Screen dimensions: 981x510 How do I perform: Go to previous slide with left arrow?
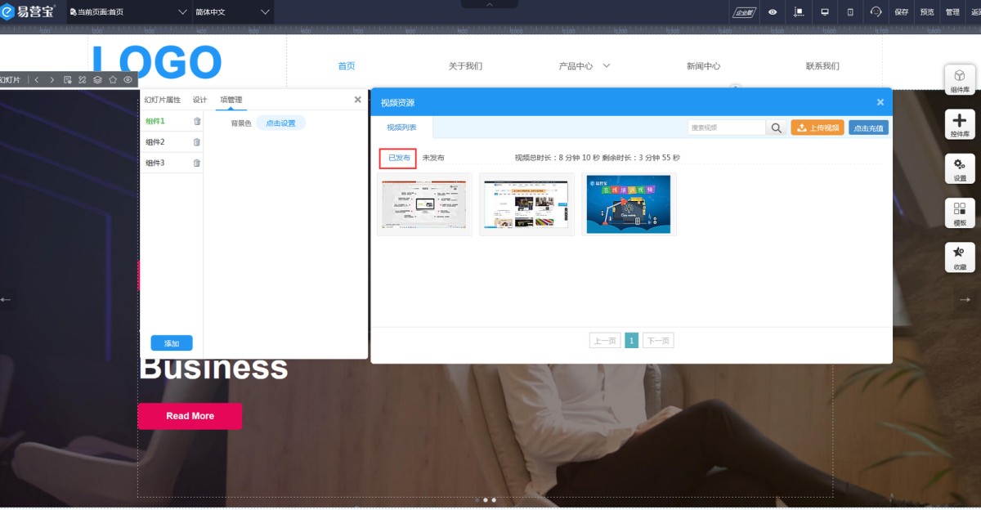pos(6,300)
